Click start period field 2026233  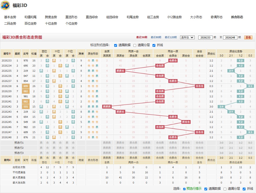click(205, 37)
